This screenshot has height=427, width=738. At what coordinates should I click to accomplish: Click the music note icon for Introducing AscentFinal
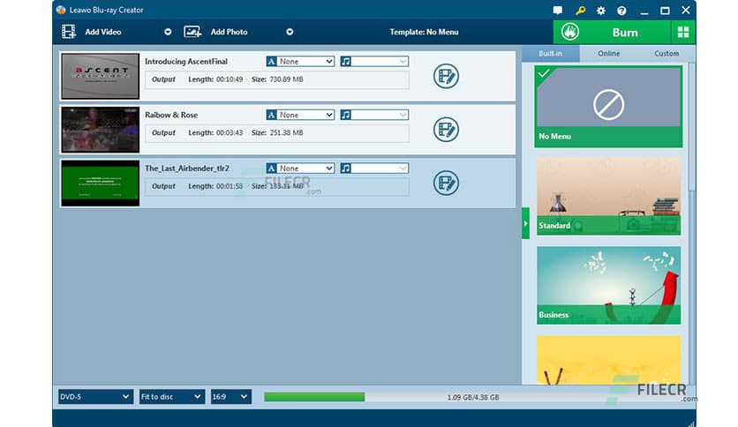346,61
